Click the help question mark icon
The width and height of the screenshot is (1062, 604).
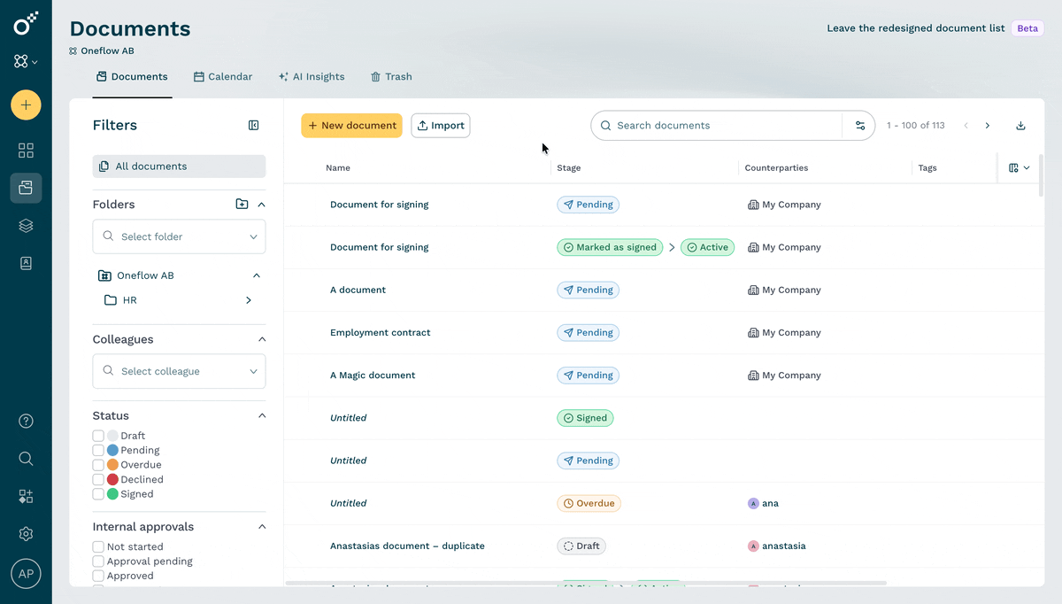26,421
